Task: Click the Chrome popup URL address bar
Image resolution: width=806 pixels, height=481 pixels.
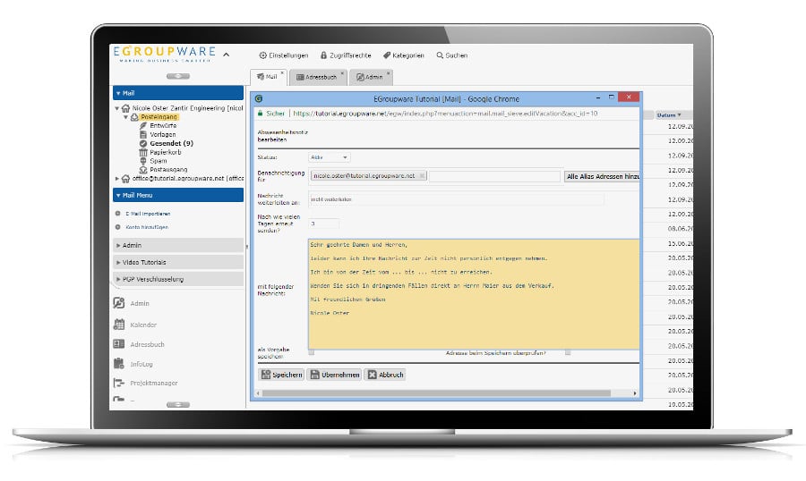Action: tap(445, 114)
